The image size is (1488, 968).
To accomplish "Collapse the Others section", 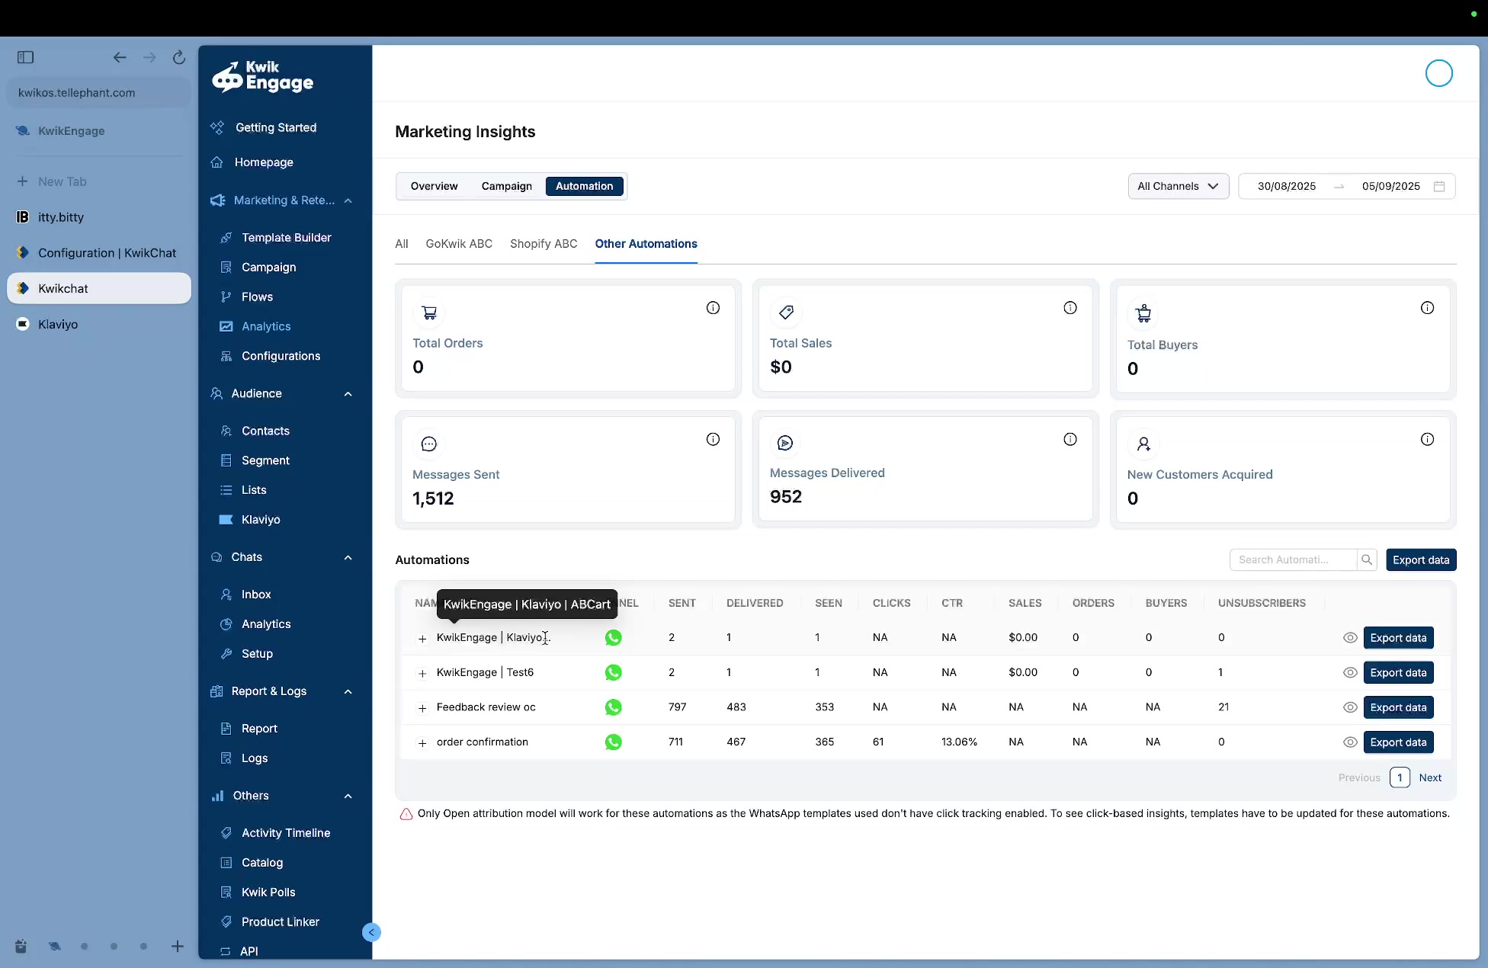I will click(x=348, y=797).
